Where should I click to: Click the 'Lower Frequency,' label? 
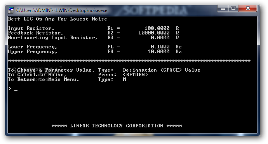coord(33,47)
